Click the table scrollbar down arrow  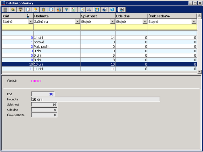199,72
